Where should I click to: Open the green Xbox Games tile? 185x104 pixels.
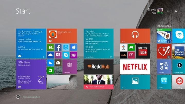[131, 47]
